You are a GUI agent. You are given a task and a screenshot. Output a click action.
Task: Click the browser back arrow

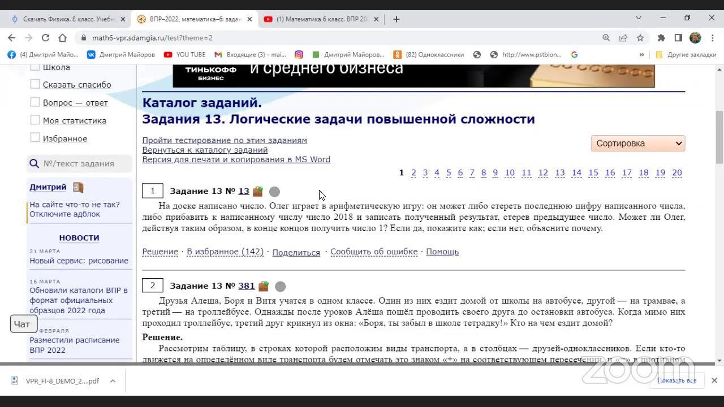[x=11, y=38]
